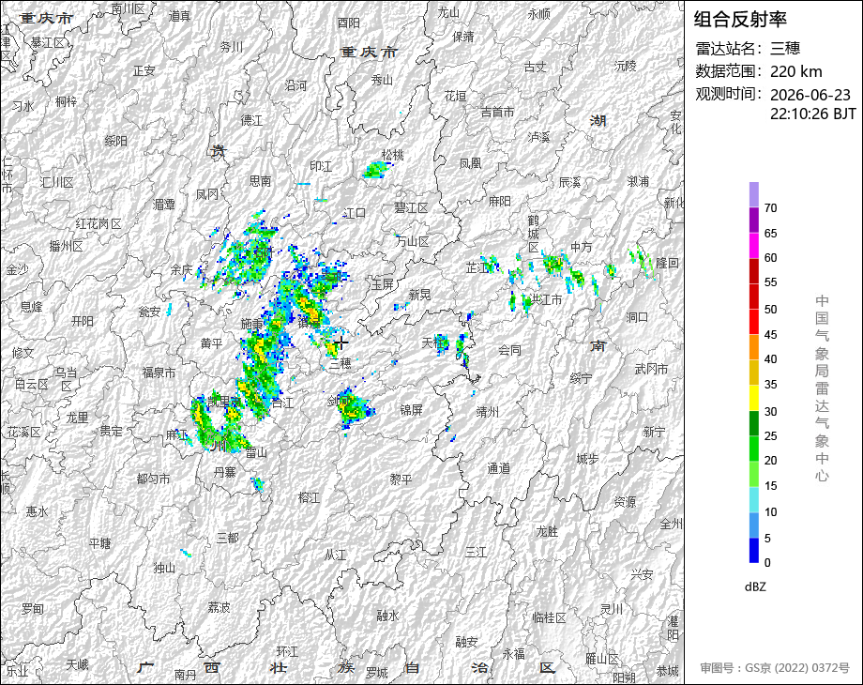Image resolution: width=863 pixels, height=685 pixels.
Task: Click the legend value label 70
Action: point(770,208)
